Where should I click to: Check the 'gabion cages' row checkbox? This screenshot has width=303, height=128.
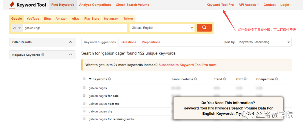(84, 88)
